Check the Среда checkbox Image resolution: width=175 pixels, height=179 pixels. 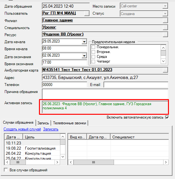pos(94,57)
